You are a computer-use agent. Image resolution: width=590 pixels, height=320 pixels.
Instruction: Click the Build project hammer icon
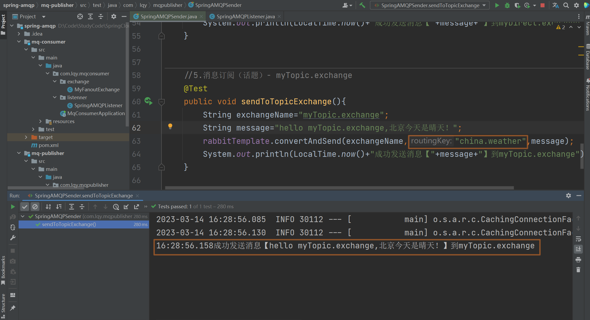[x=362, y=5]
